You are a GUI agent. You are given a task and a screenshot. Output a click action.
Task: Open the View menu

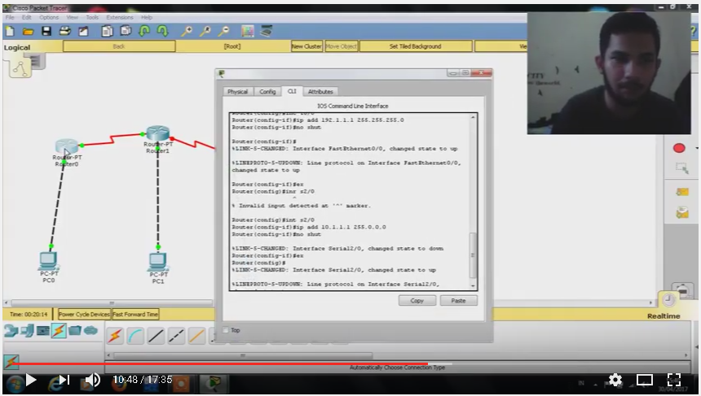pos(72,17)
